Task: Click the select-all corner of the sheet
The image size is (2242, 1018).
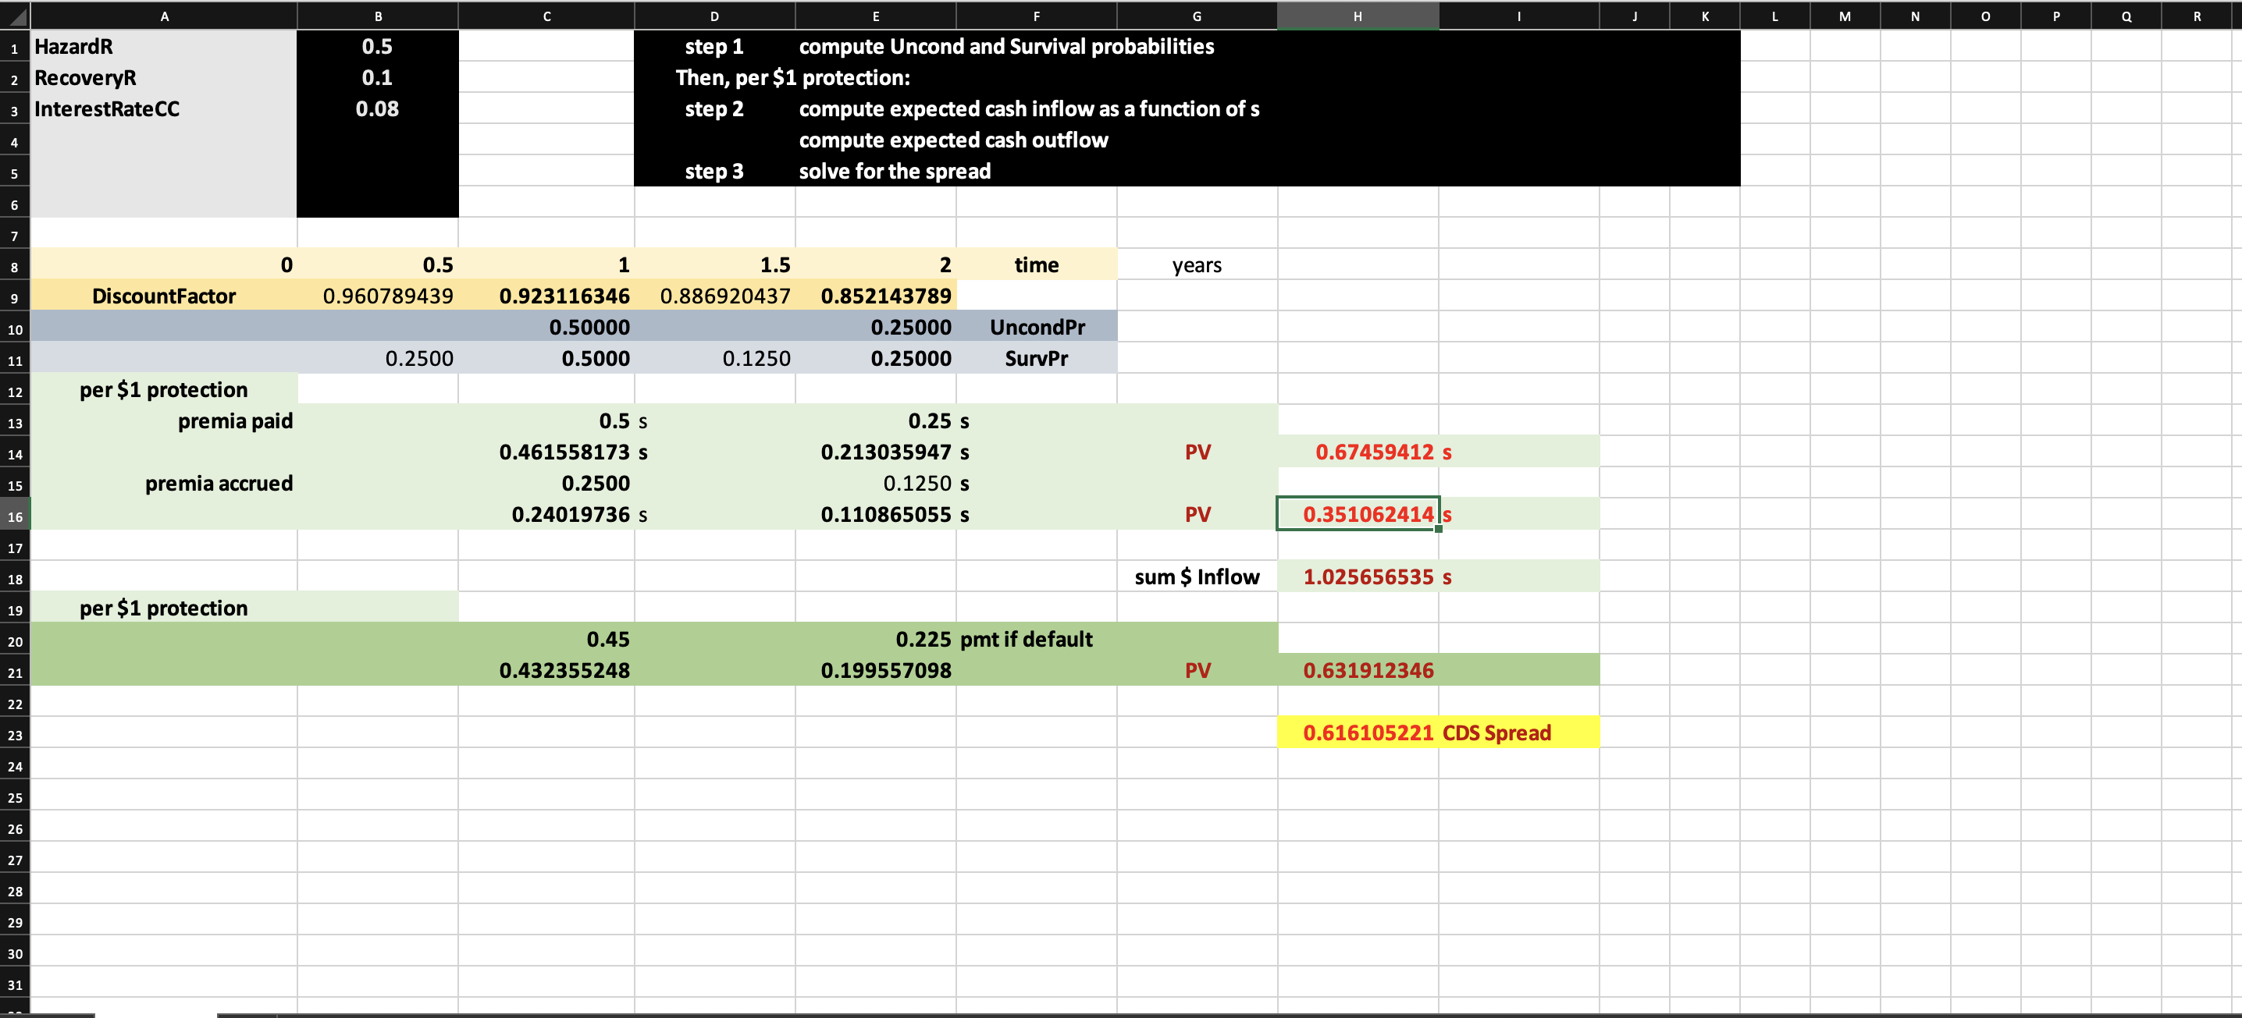Action: tap(15, 15)
